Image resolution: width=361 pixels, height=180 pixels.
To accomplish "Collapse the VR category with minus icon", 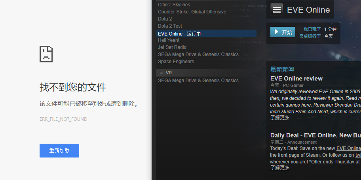I will [x=161, y=73].
